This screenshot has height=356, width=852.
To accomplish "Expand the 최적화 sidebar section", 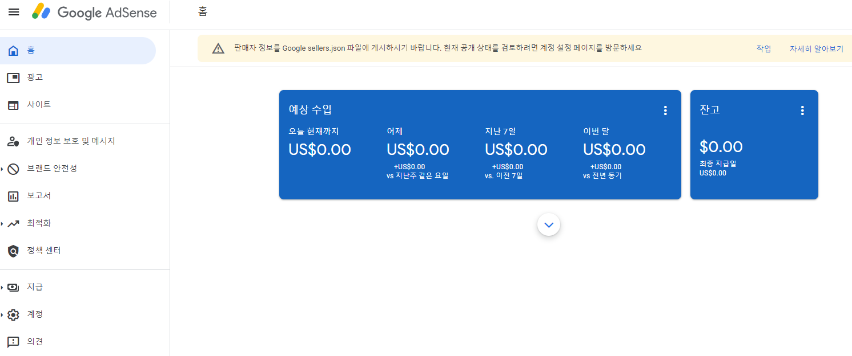I will (x=13, y=223).
